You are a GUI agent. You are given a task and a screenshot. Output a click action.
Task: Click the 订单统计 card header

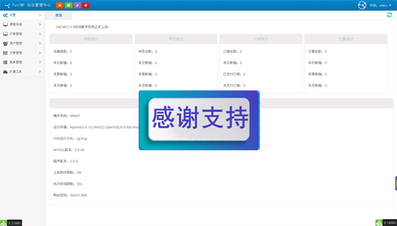(x=261, y=39)
